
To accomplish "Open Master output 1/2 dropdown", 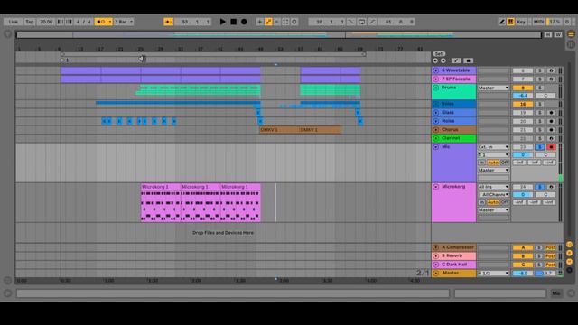I will click(493, 274).
